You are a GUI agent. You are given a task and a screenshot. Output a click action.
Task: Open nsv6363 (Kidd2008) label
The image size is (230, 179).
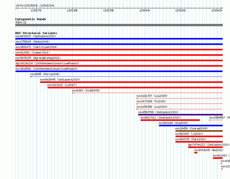pyautogui.click(x=86, y=90)
